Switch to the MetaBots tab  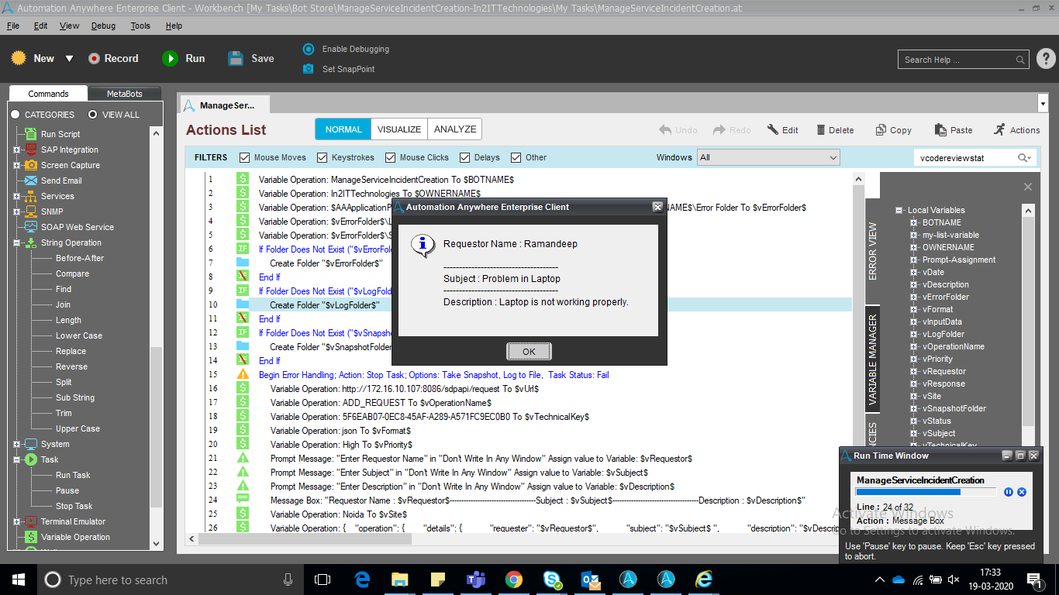[125, 94]
